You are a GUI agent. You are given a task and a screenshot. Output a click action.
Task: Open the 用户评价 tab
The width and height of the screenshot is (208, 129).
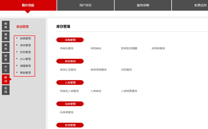86,5
